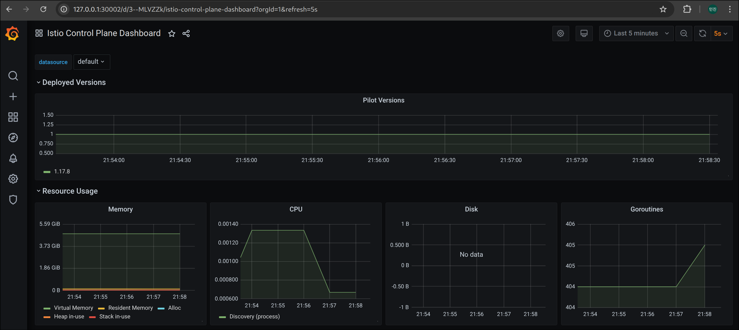This screenshot has width=739, height=330.
Task: Open the Dashboards grid icon in sidebar
Action: tap(13, 117)
